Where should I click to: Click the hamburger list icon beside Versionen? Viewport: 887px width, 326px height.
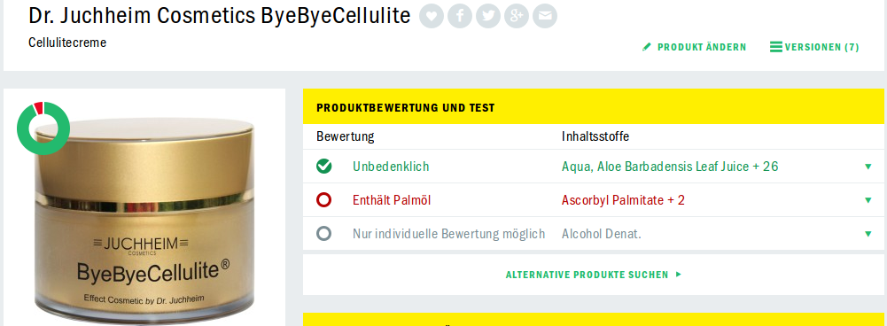coord(776,47)
